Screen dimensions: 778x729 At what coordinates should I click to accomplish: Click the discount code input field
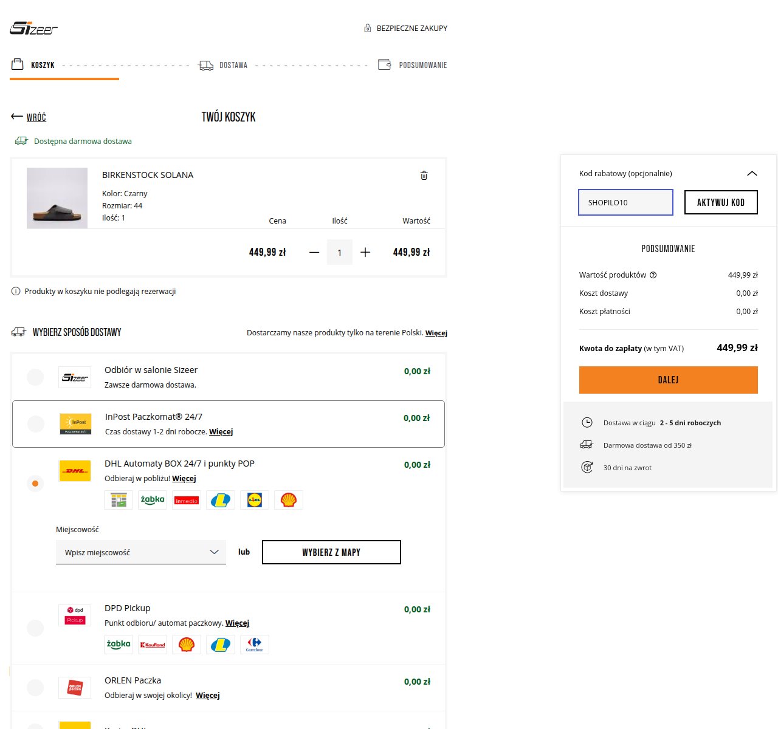[x=625, y=202]
